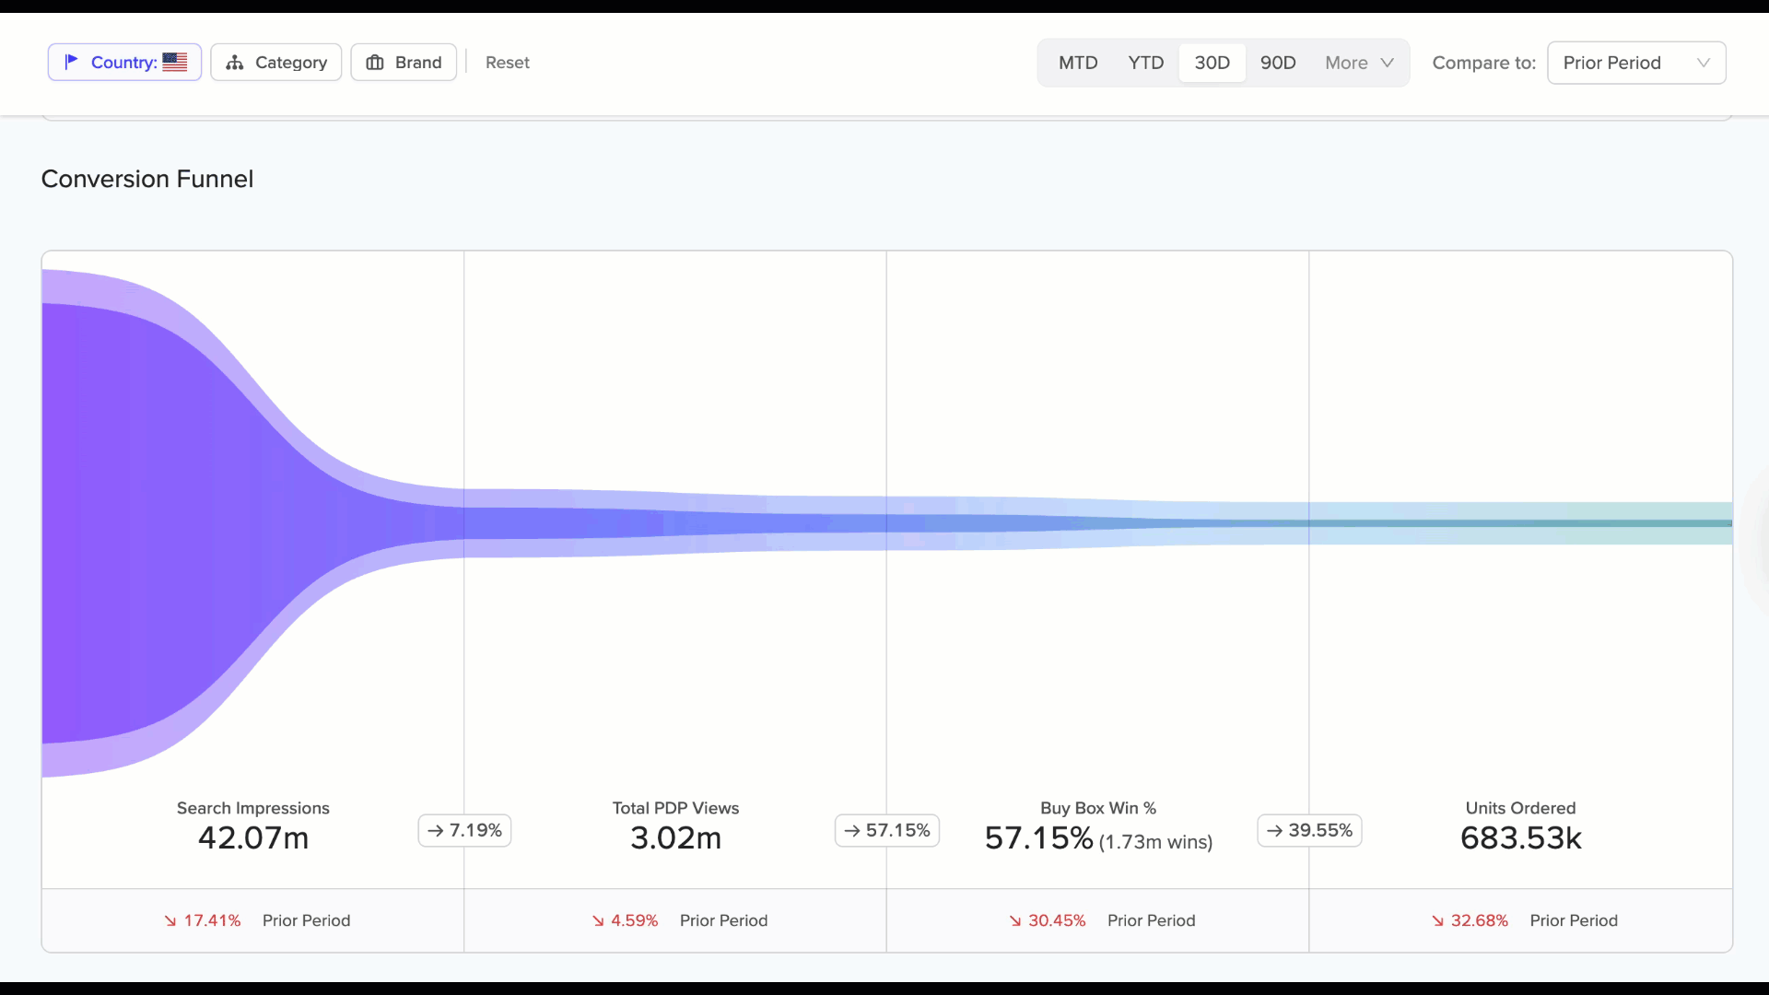The height and width of the screenshot is (995, 1769).
Task: Click the Search Impressions label
Action: tap(253, 808)
